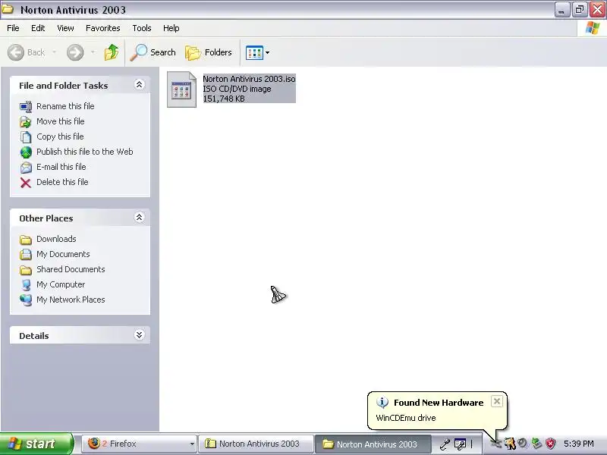Click active Norton Antivirus 2003 folder taskbar button
Viewport: 607px width, 455px height.
(x=373, y=444)
